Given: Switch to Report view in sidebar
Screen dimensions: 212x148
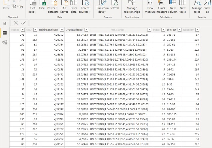Looking at the screenshot, I should coord(5,24).
